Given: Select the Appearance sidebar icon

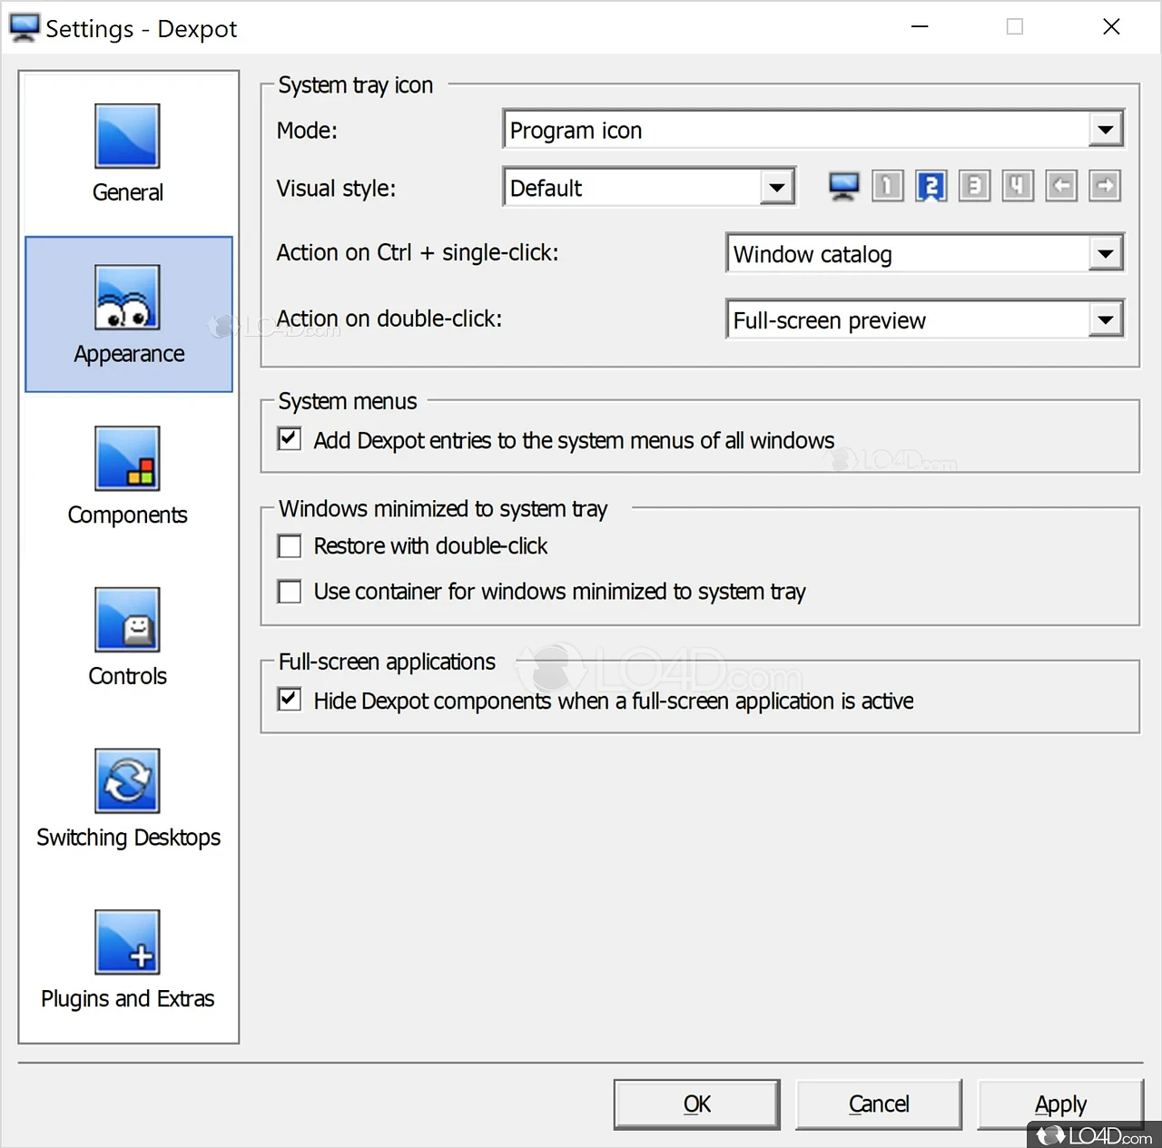Looking at the screenshot, I should (x=128, y=314).
